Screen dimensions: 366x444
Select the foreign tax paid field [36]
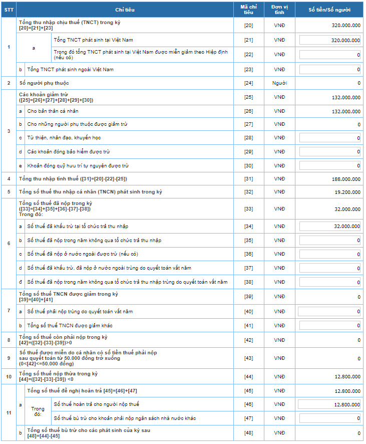330,254
